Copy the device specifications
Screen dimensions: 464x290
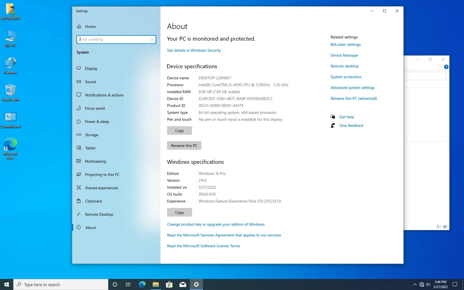tap(180, 130)
